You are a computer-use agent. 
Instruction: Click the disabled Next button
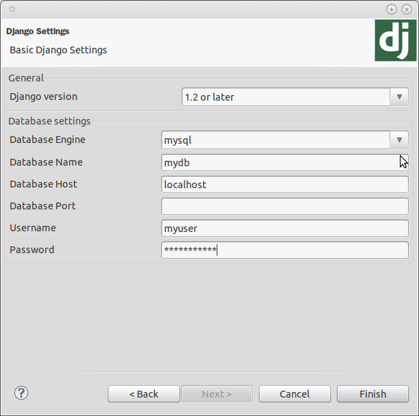click(x=217, y=394)
